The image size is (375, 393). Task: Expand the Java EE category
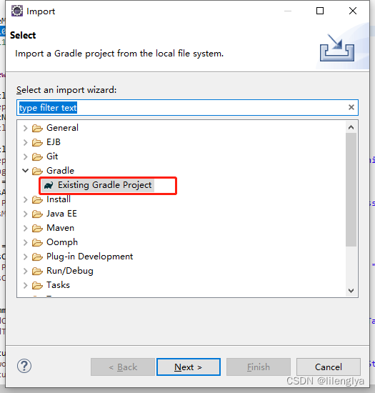(25, 214)
